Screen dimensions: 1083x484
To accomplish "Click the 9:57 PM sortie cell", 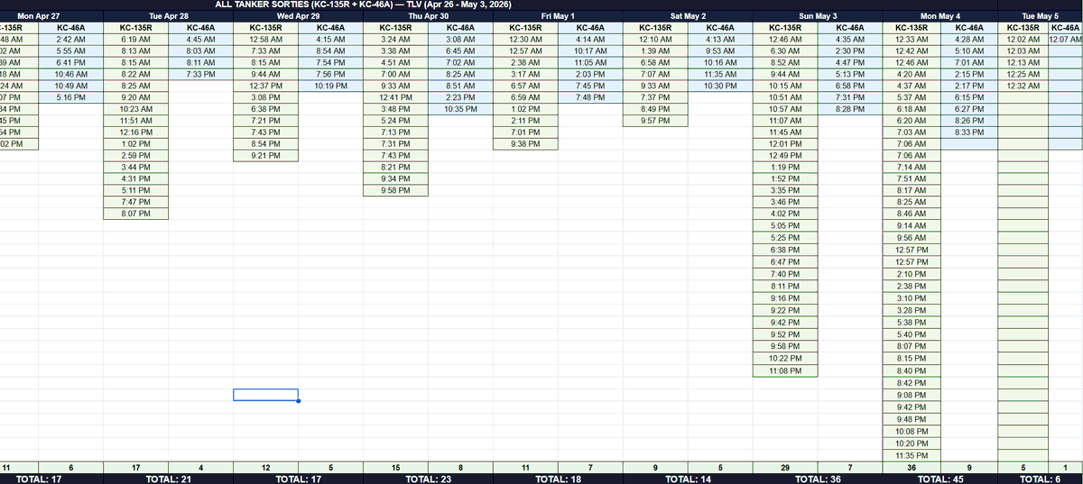I will (x=655, y=121).
